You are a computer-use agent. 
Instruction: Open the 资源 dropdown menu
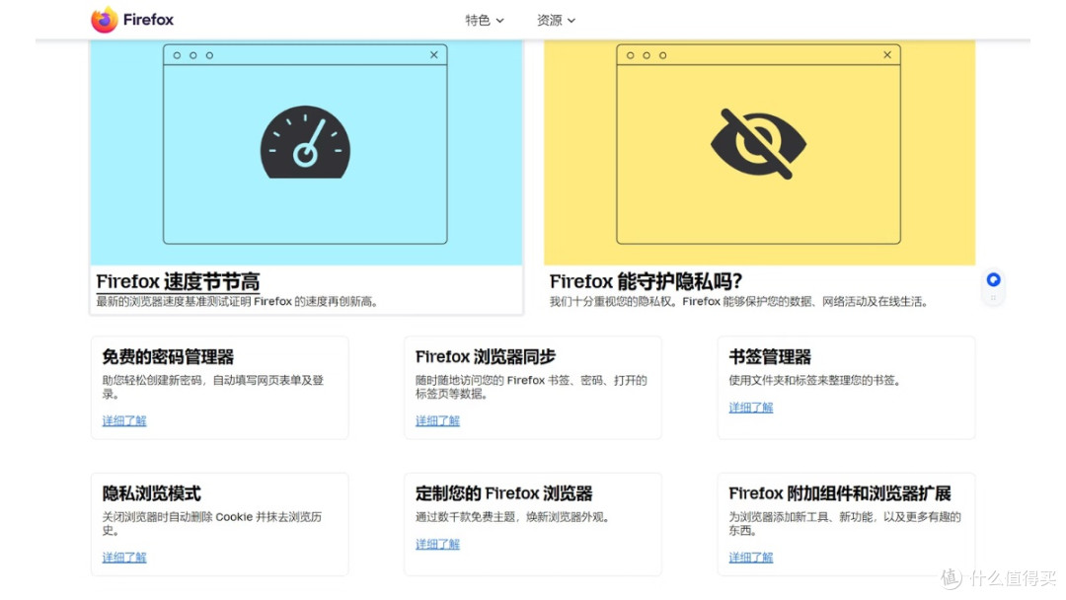556,21
